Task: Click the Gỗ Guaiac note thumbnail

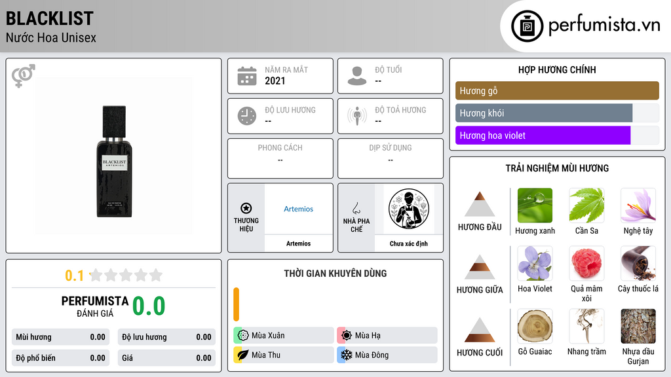Action: coord(535,326)
